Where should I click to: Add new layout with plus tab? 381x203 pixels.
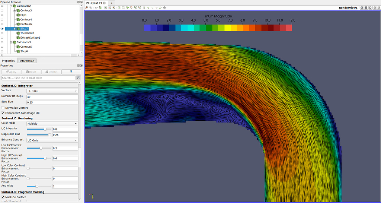pyautogui.click(x=112, y=3)
